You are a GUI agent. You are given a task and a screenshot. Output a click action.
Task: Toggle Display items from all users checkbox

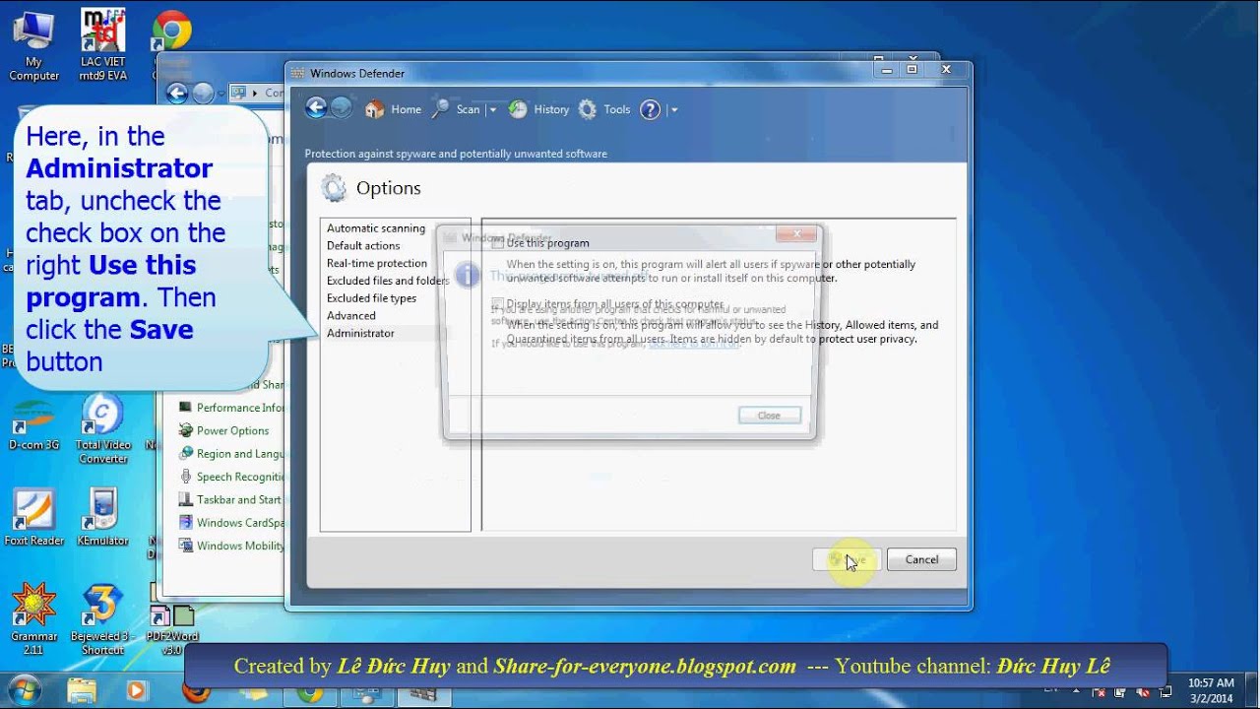[x=497, y=304]
